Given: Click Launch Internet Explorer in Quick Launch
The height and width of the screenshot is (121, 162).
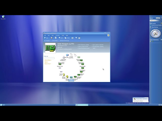Looking at the screenshot, I should (x=156, y=25).
